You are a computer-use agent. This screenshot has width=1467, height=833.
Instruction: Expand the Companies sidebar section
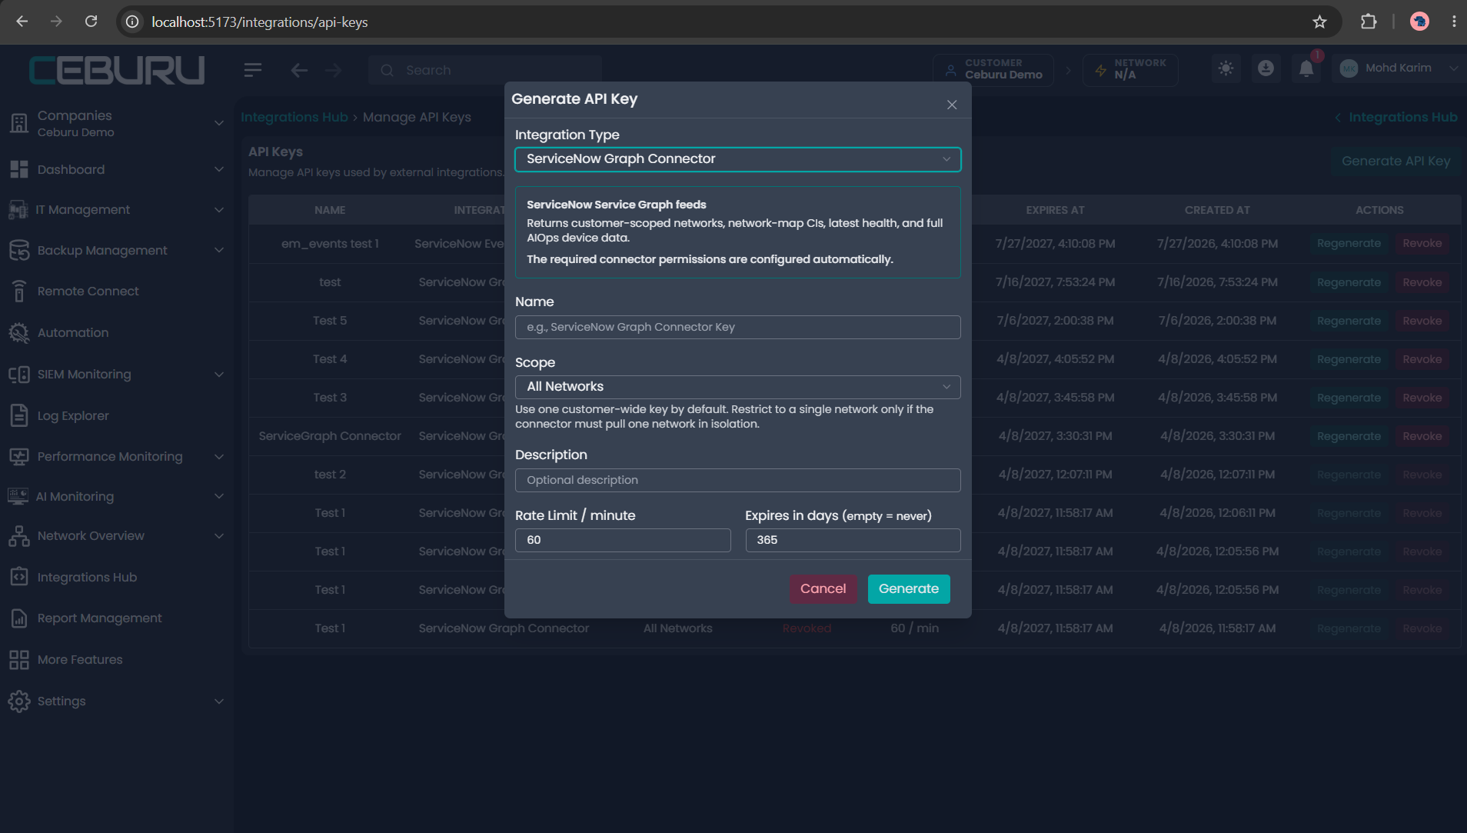coord(219,123)
